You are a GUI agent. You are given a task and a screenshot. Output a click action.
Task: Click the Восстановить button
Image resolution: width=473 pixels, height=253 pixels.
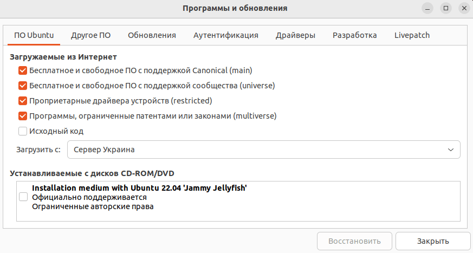tap(354, 241)
